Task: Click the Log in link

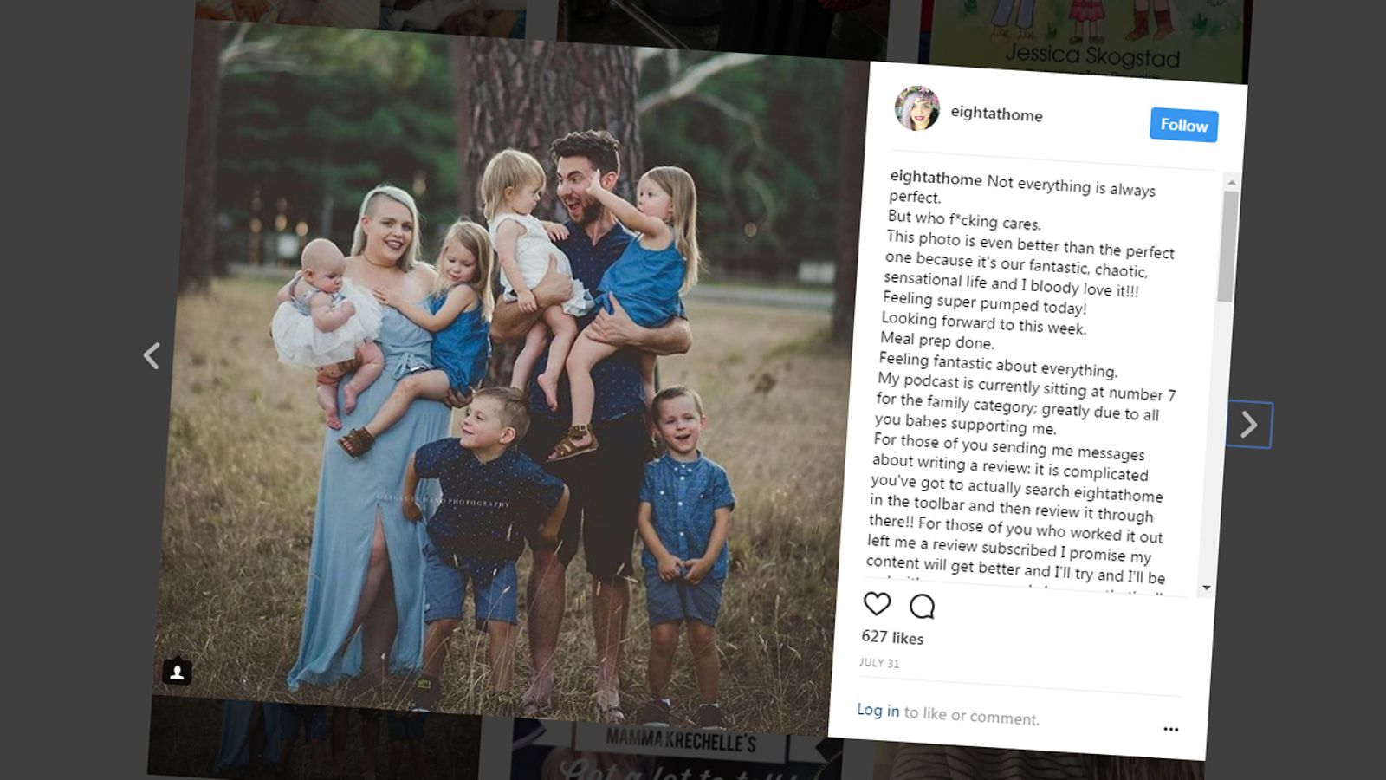Action: [878, 710]
